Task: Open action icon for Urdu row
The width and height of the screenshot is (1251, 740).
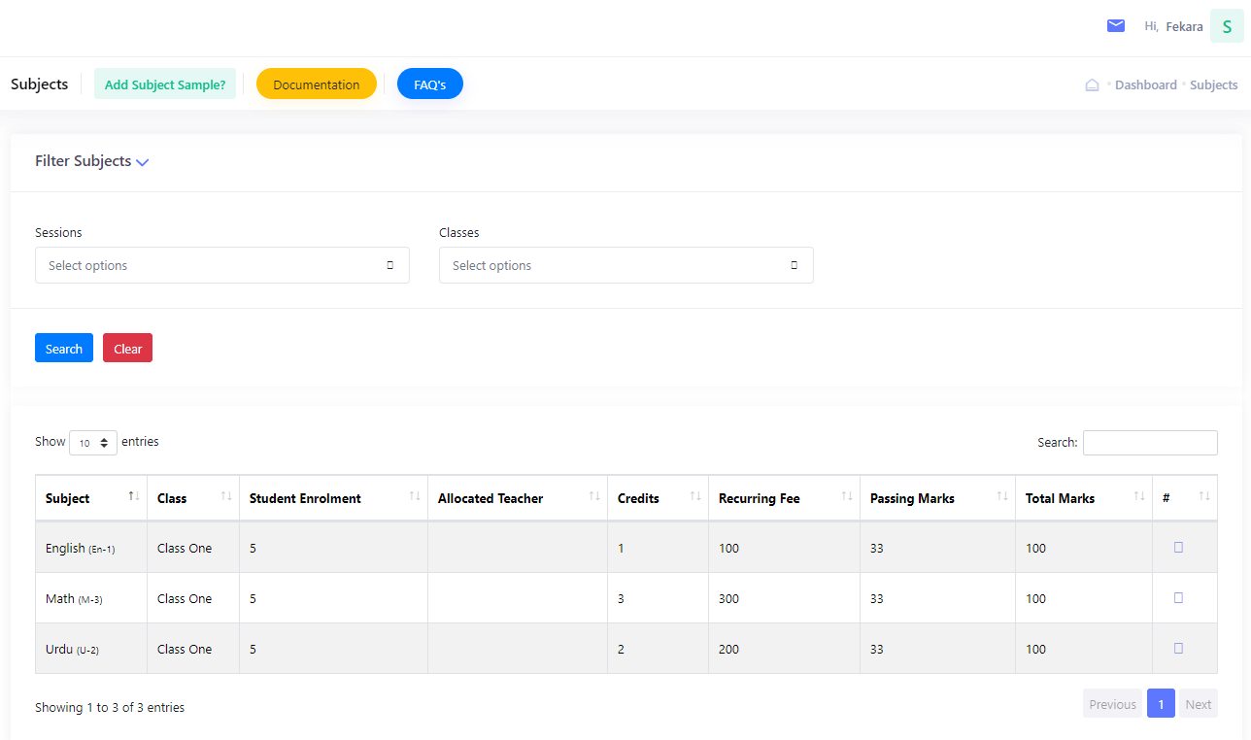Action: click(1178, 649)
